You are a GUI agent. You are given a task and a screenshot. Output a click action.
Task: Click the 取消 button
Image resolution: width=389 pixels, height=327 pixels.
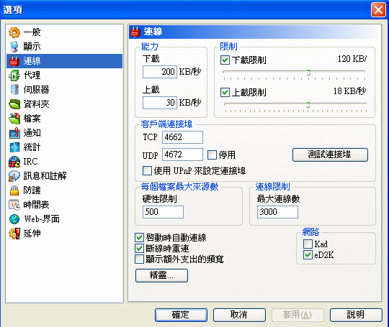point(239,315)
